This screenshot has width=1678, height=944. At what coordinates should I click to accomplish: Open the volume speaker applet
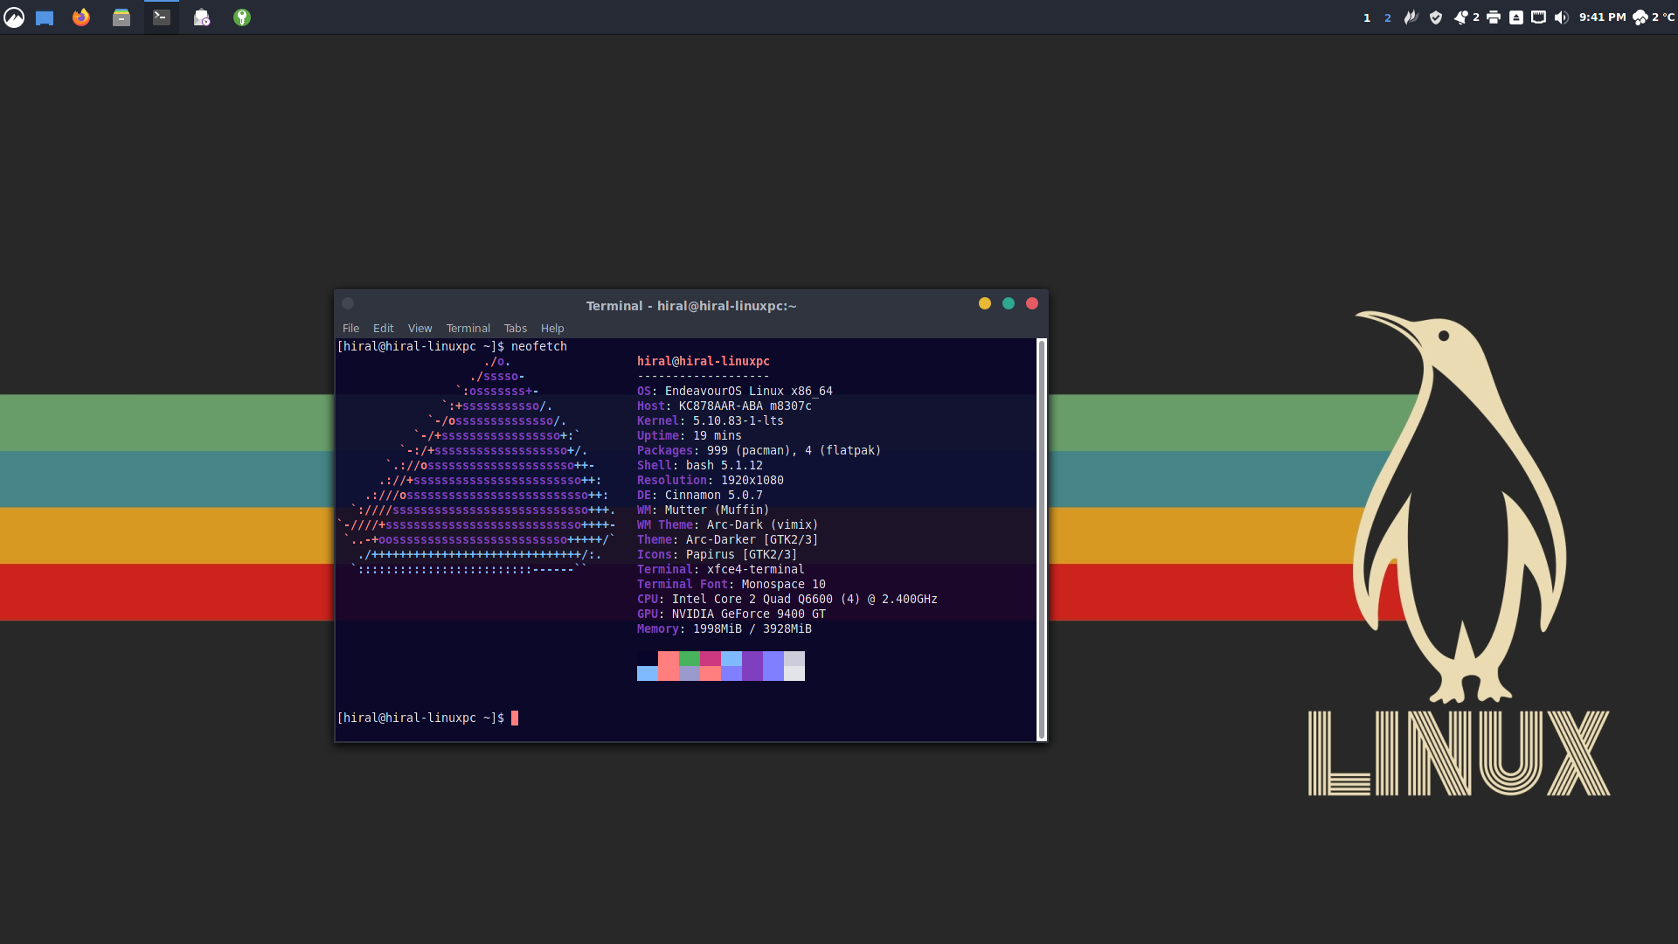[x=1562, y=17]
